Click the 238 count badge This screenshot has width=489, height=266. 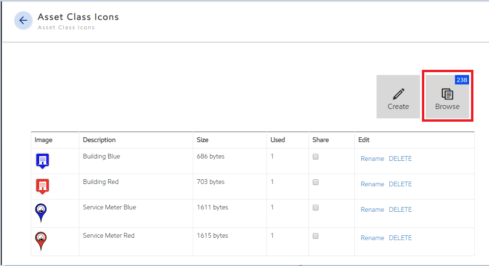[x=461, y=80]
